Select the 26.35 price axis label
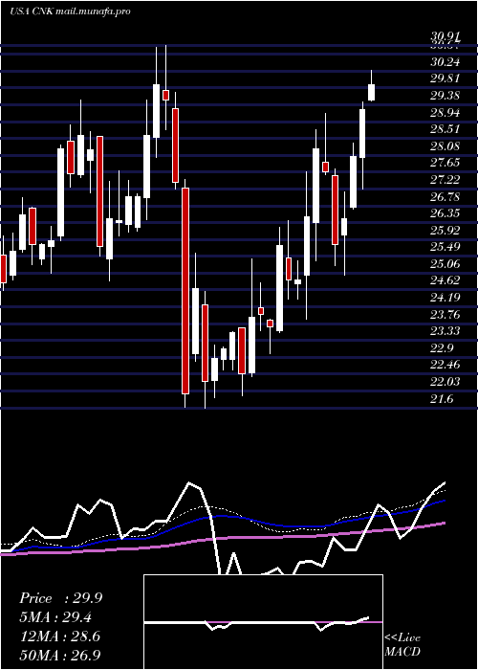The image size is (478, 670). click(x=445, y=213)
